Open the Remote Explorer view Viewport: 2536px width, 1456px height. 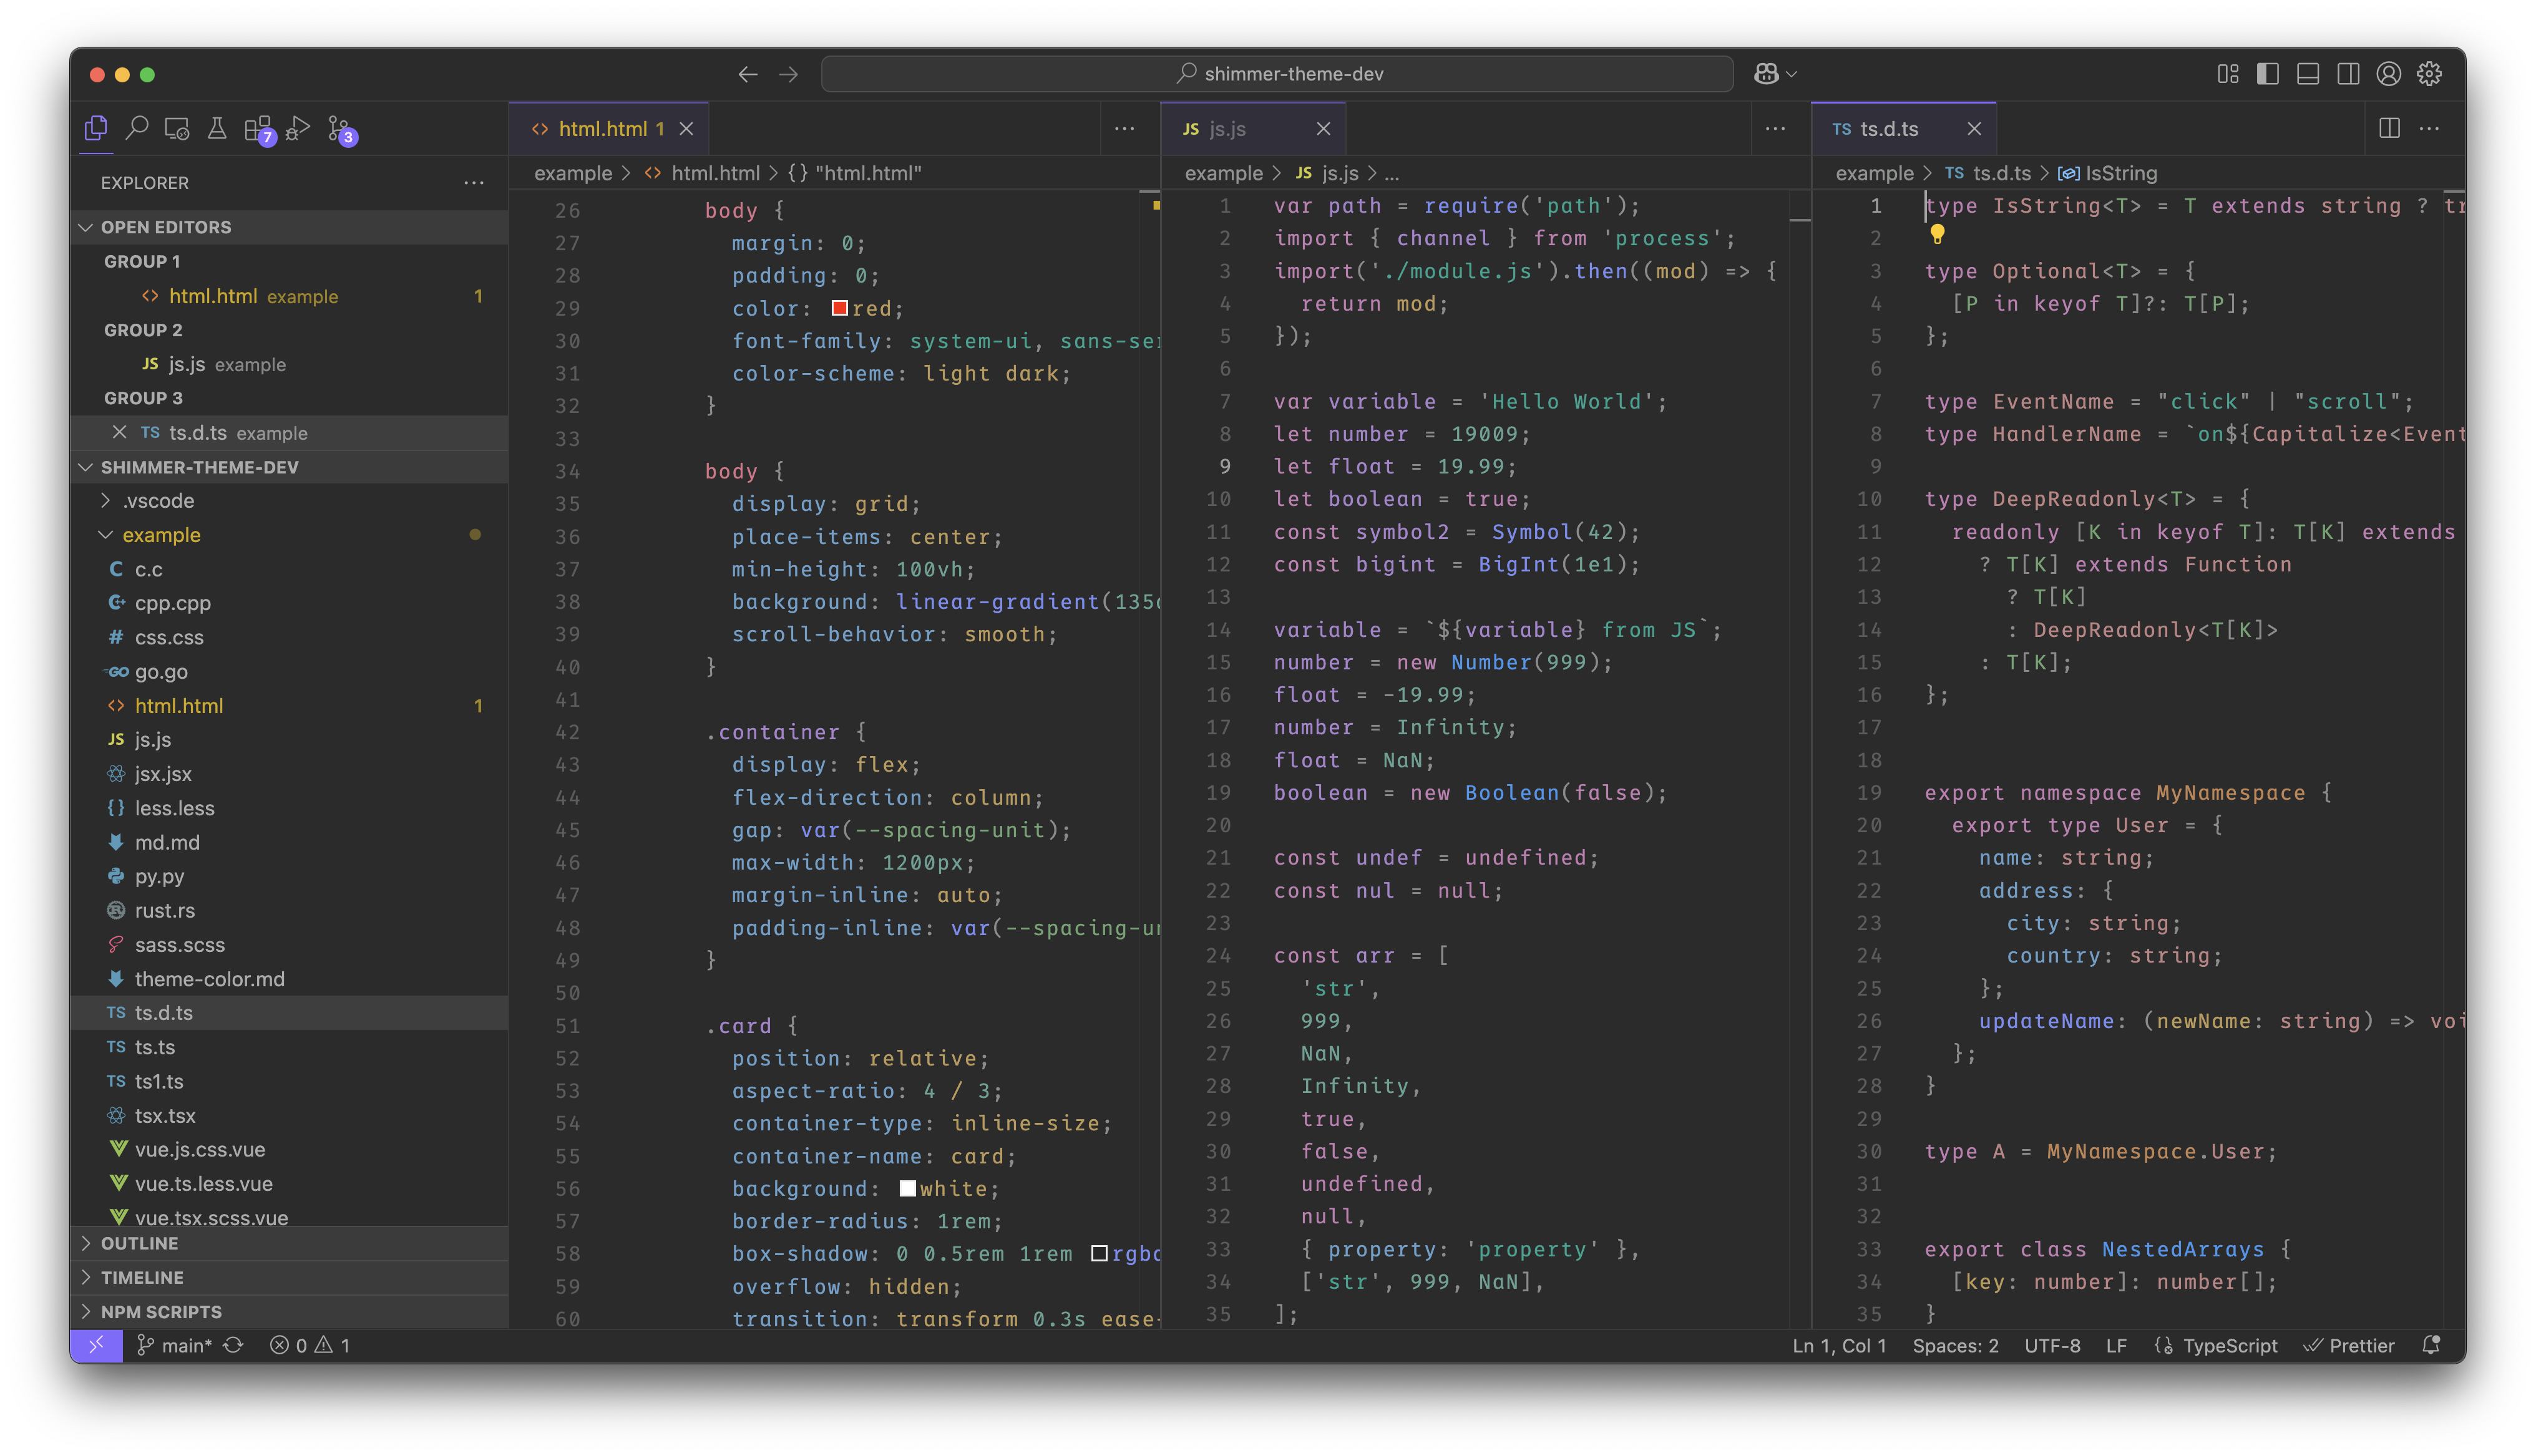(177, 128)
